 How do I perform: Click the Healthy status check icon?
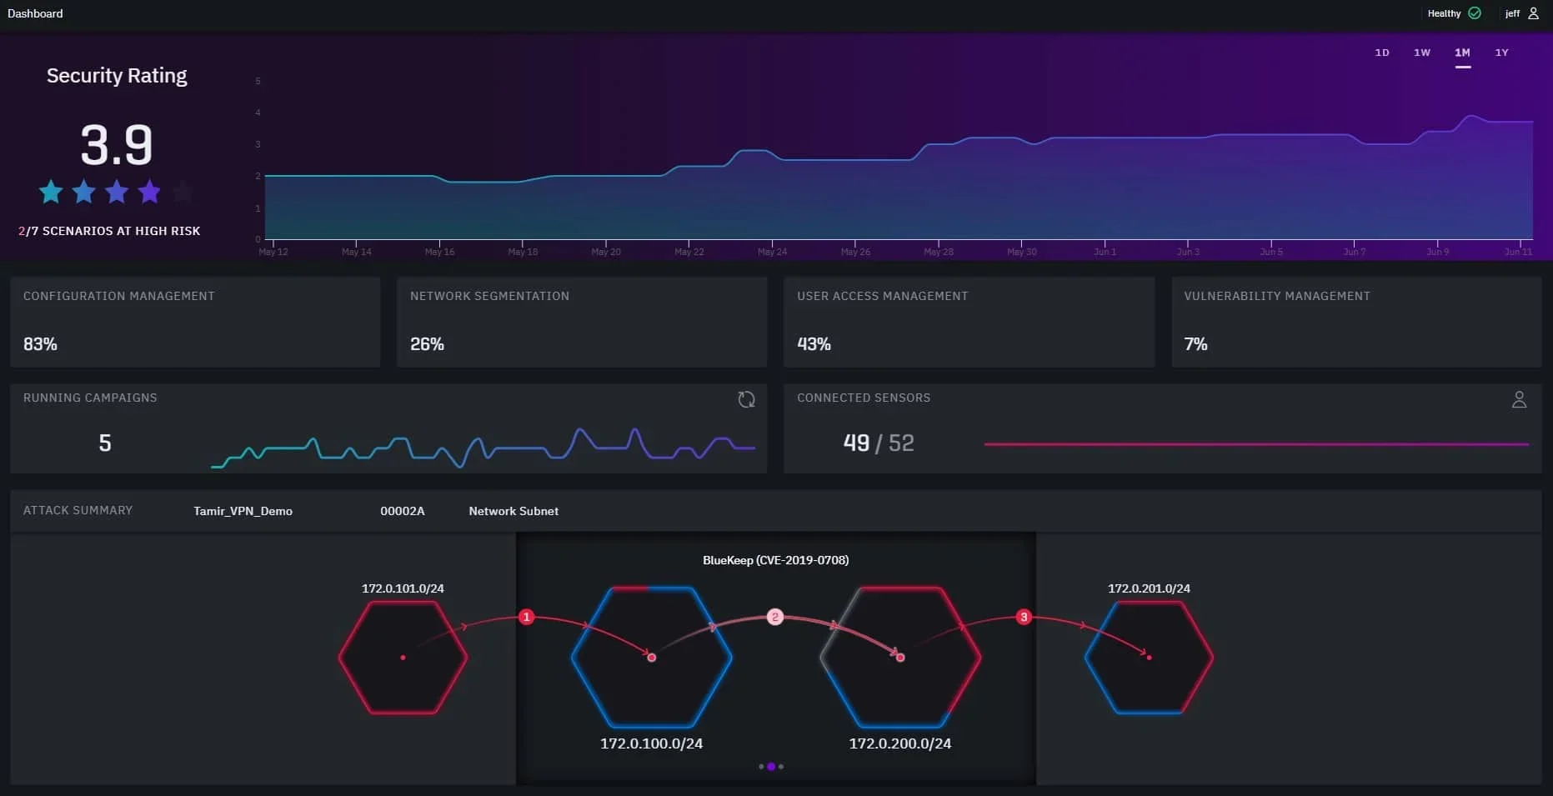point(1475,13)
